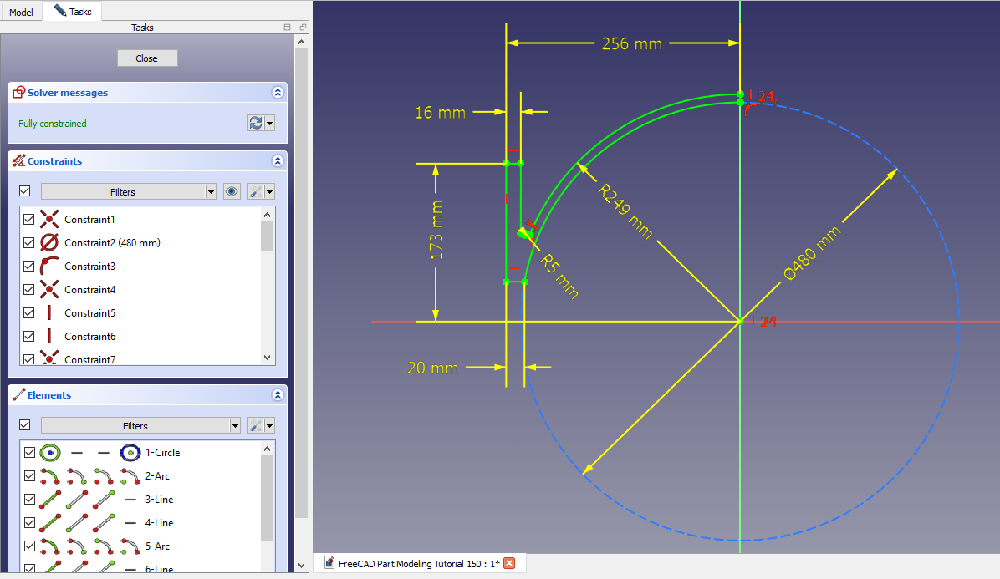Close the Tutorial 150 document tab

coord(509,563)
